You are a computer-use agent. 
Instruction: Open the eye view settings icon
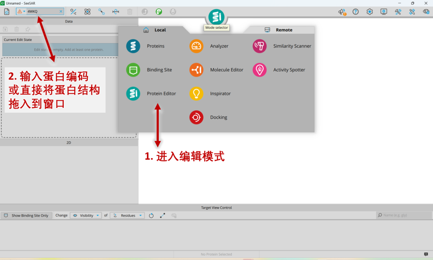pyautogui.click(x=426, y=12)
